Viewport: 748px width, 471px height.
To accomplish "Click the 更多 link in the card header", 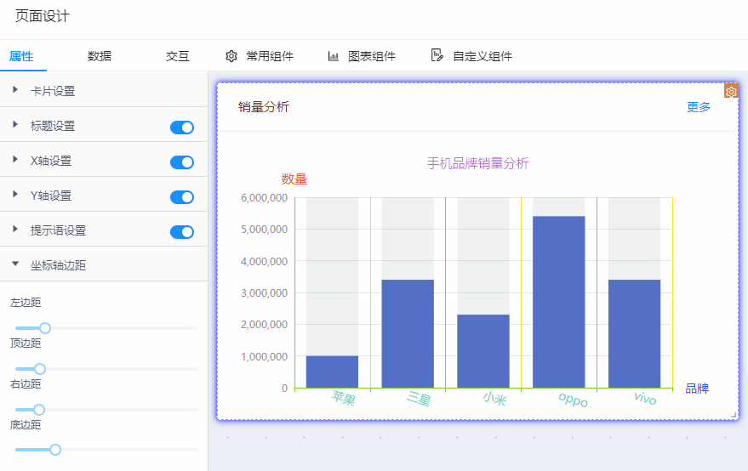I will (x=699, y=107).
